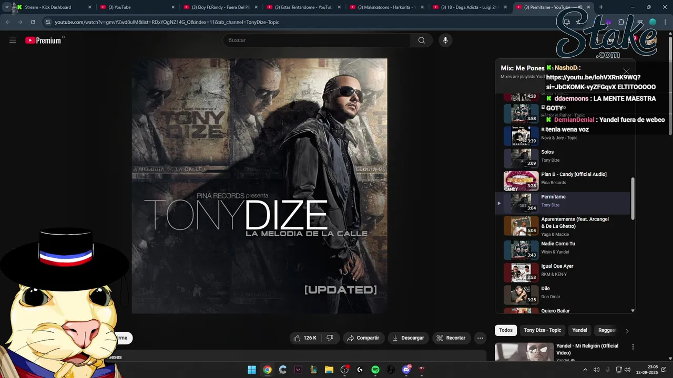Reload the page in Chrome
The width and height of the screenshot is (673, 378).
tap(33, 22)
